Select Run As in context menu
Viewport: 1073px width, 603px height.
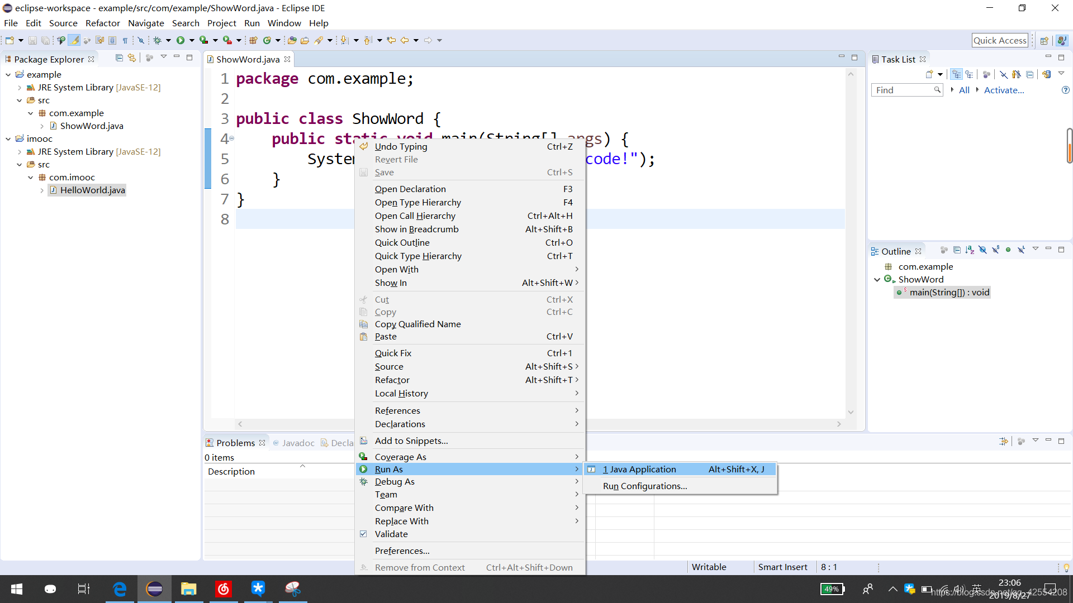point(470,469)
